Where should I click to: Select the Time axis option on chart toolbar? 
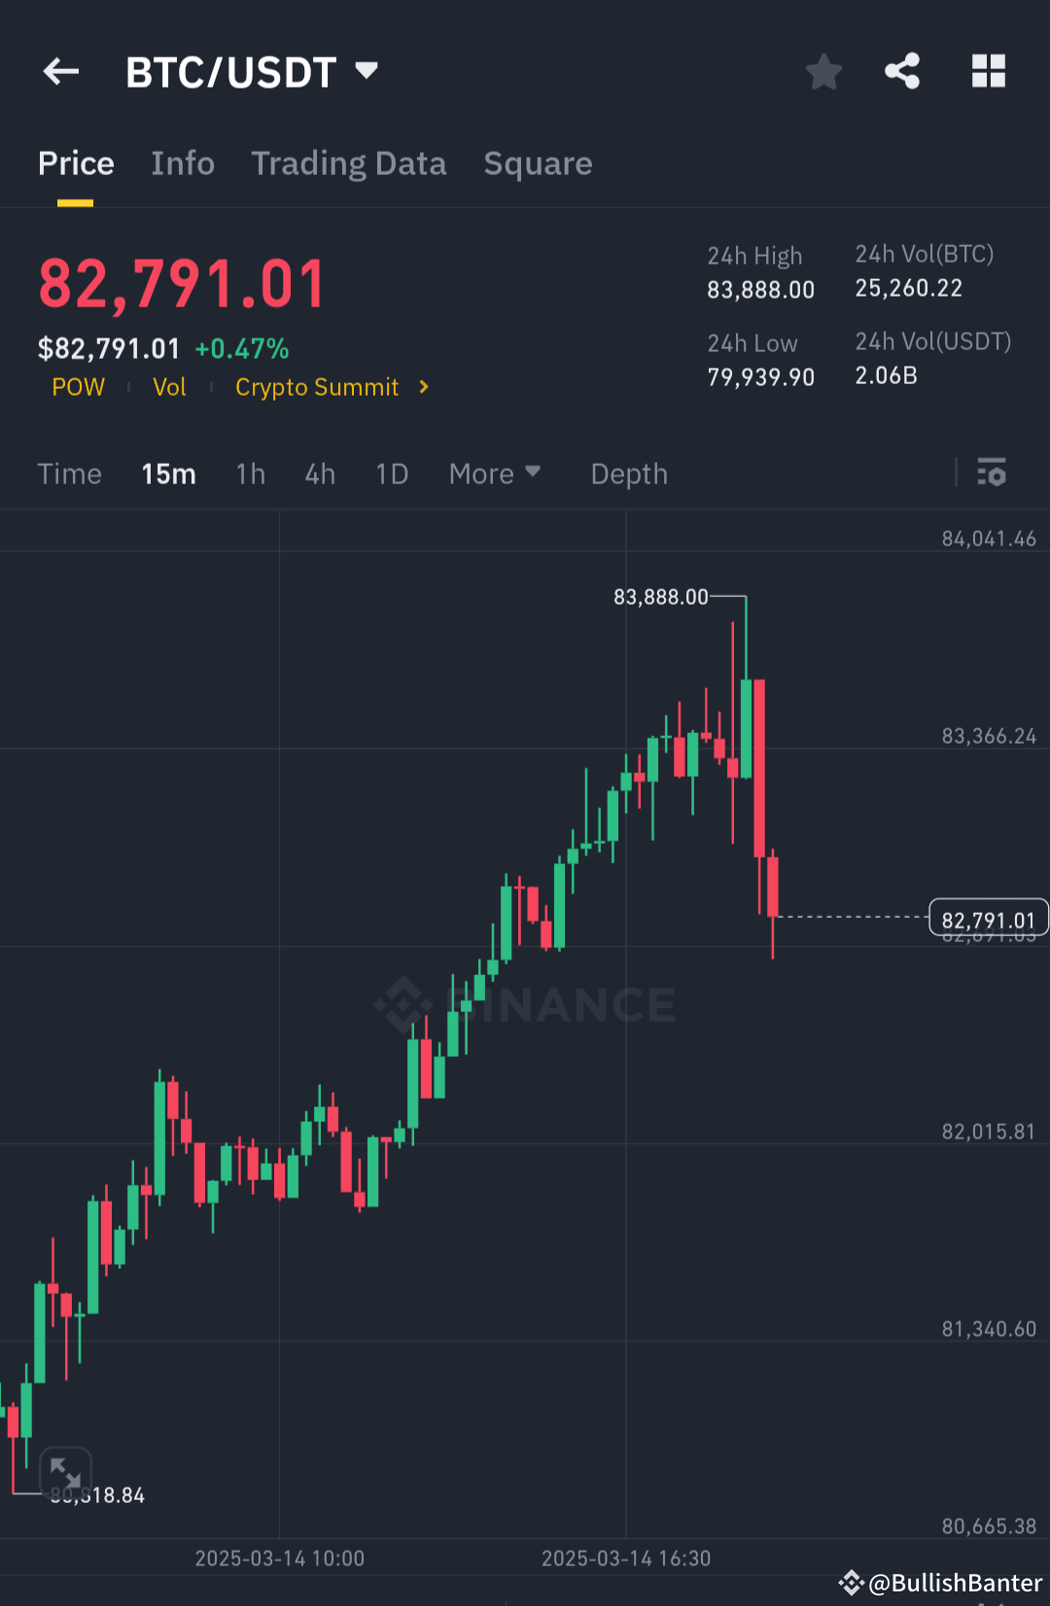[69, 473]
